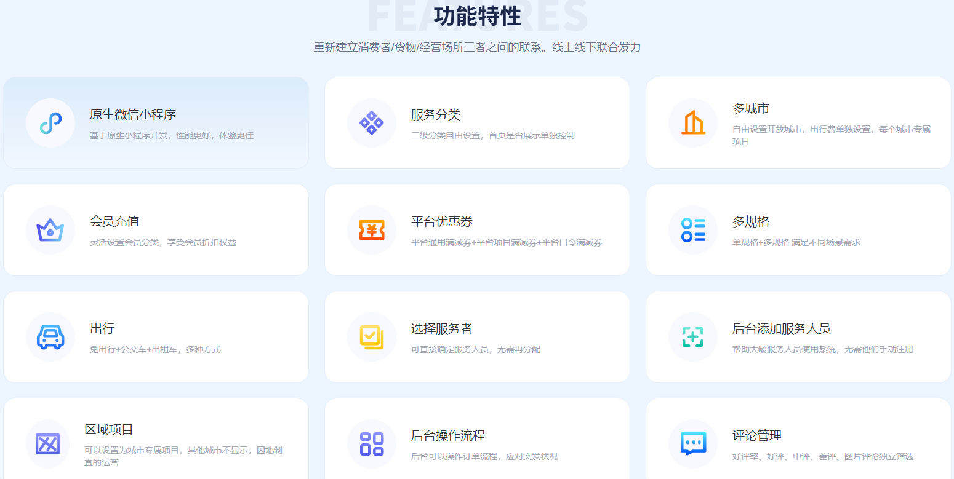
Task: Click the 后台添加服务人员 plus frame icon
Action: click(693, 337)
